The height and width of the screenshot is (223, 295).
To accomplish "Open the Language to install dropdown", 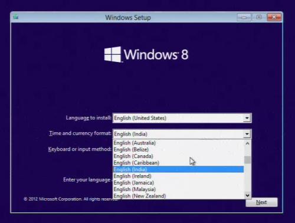I will pos(247,118).
